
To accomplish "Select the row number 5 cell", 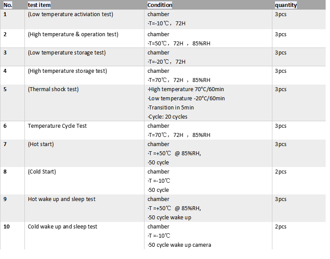I will pos(5,89).
